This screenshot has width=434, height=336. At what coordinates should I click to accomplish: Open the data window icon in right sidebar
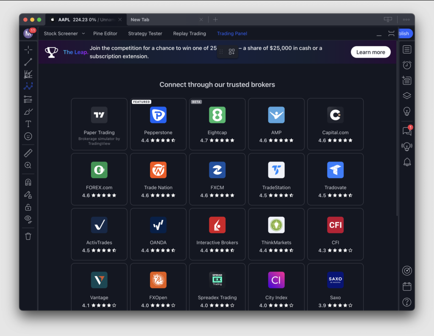coord(407,80)
